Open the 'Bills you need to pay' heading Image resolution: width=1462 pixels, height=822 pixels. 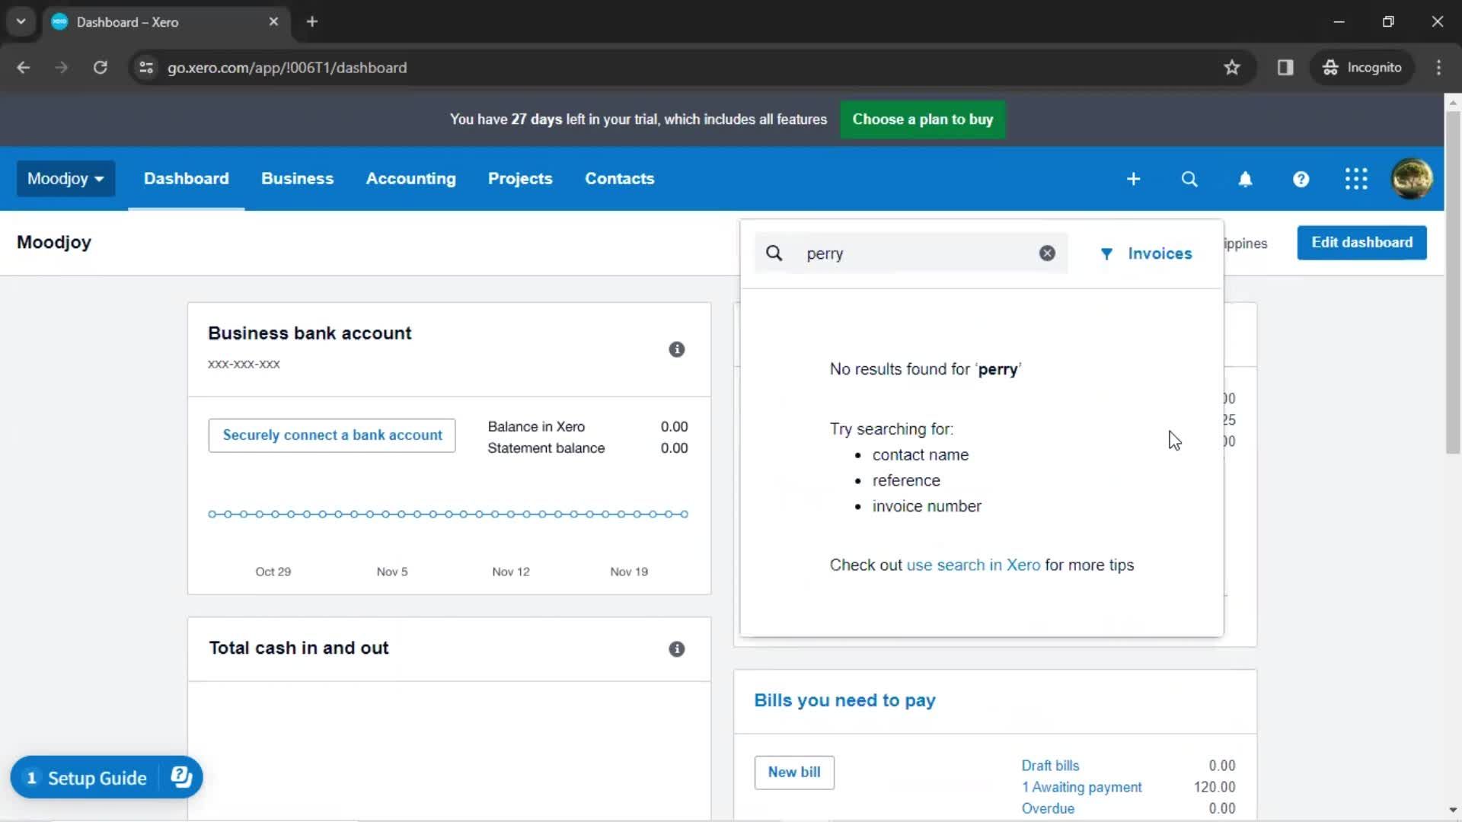click(844, 700)
